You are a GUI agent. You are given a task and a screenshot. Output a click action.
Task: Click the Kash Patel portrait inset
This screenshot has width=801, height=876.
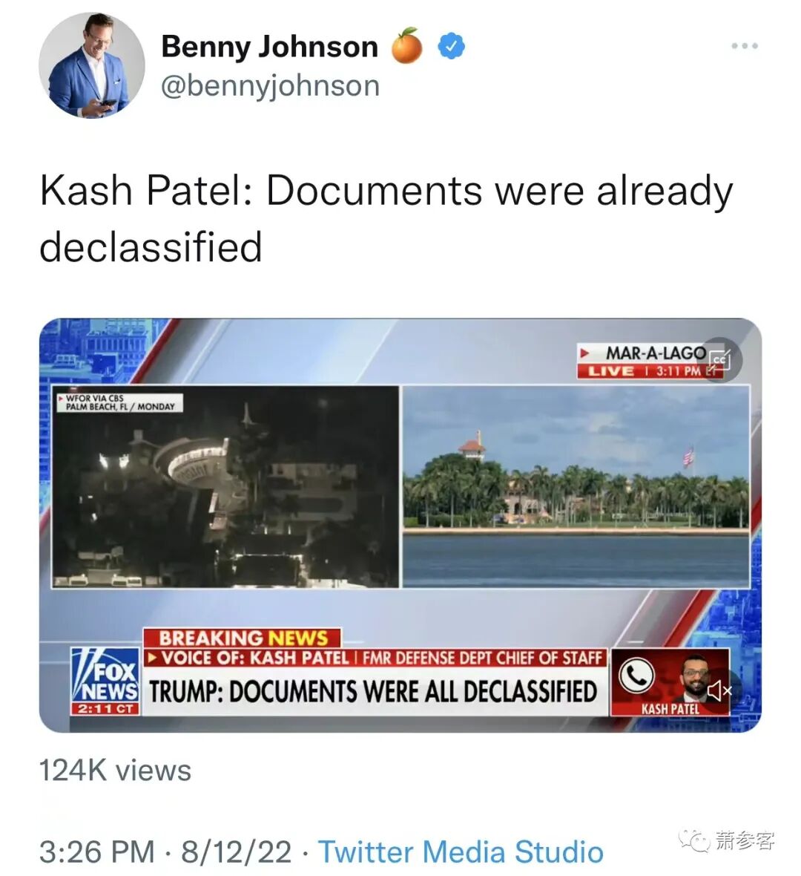pyautogui.click(x=694, y=680)
